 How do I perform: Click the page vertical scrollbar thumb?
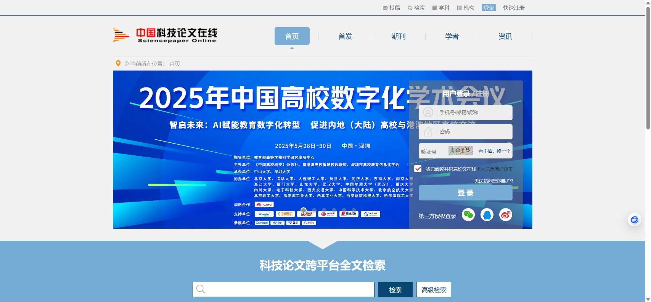(x=648, y=68)
